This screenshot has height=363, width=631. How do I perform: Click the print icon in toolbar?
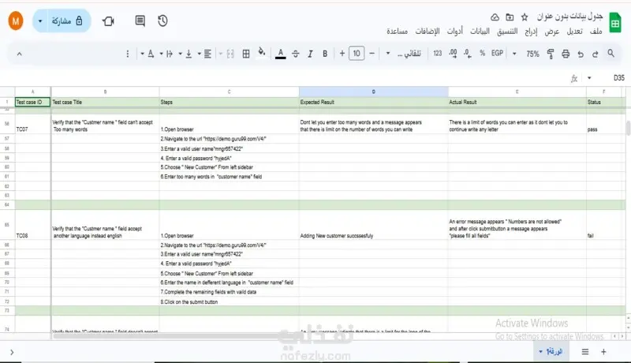pos(566,54)
